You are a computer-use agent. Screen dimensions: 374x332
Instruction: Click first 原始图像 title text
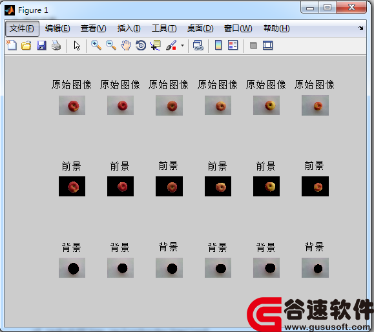pyautogui.click(x=72, y=85)
